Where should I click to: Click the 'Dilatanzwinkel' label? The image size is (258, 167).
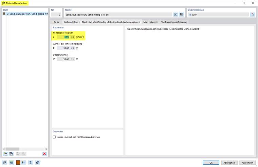coord(60,55)
